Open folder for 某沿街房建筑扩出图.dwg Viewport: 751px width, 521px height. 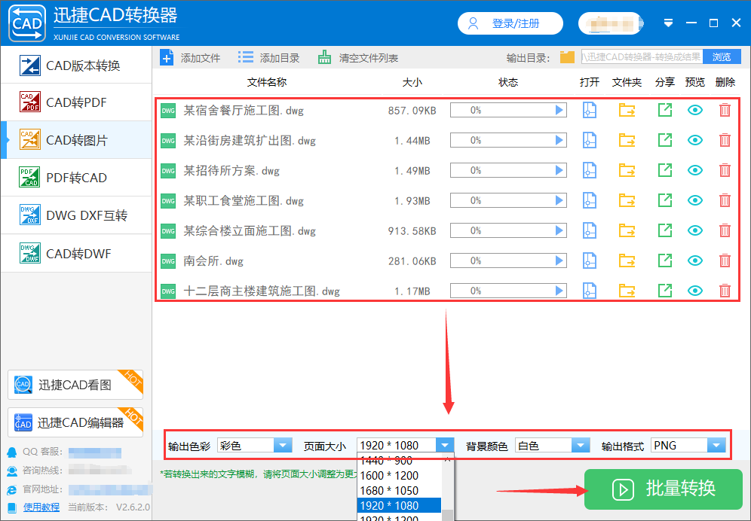[627, 140]
